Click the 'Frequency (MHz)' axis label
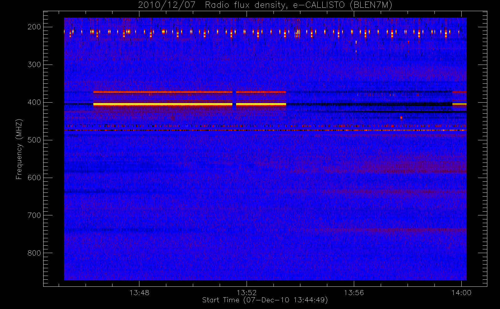The image size is (500, 309). point(19,149)
